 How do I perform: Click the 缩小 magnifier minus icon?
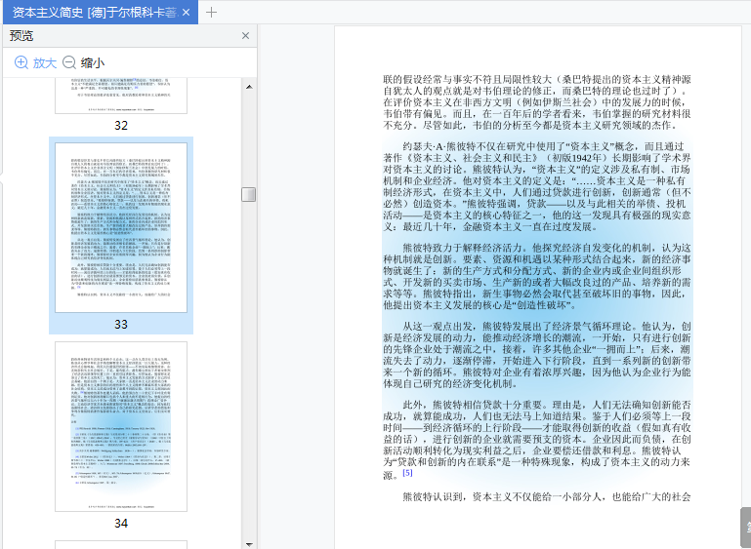pyautogui.click(x=69, y=62)
